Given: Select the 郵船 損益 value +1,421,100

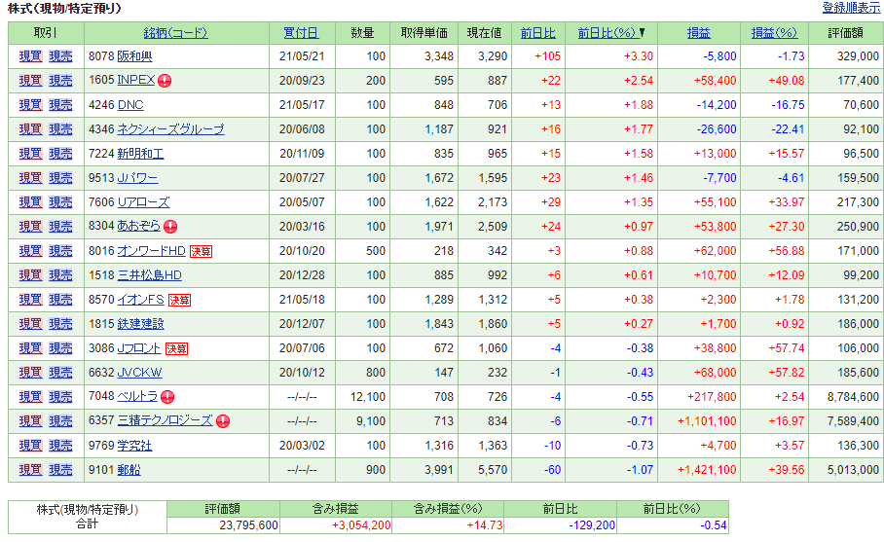Looking at the screenshot, I should tap(707, 470).
